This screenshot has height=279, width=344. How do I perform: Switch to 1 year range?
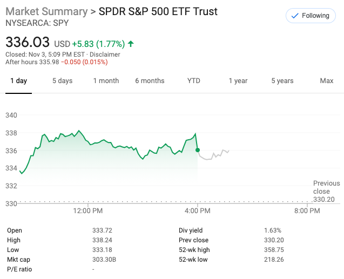pos(238,81)
